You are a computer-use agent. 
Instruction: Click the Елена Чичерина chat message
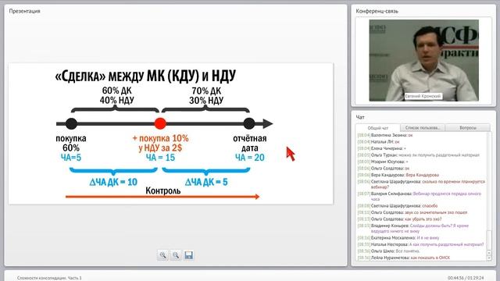(x=382, y=148)
